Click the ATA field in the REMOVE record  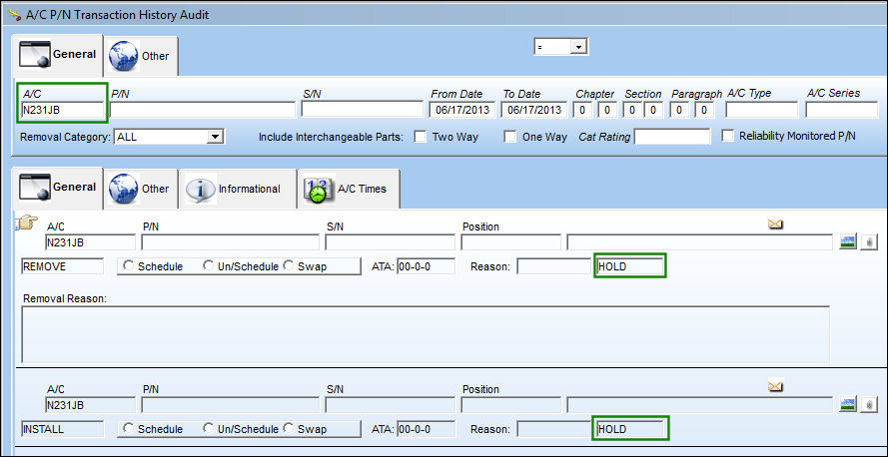click(426, 266)
